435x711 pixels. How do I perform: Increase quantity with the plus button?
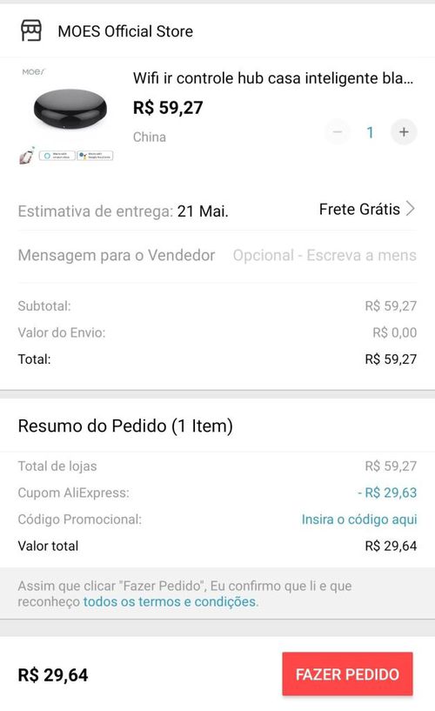[404, 132]
